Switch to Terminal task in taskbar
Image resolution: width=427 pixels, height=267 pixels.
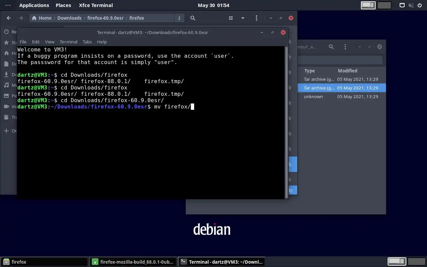pos(222,262)
